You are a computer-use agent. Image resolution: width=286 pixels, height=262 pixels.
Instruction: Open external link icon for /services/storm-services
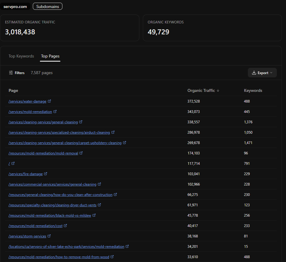point(49,236)
